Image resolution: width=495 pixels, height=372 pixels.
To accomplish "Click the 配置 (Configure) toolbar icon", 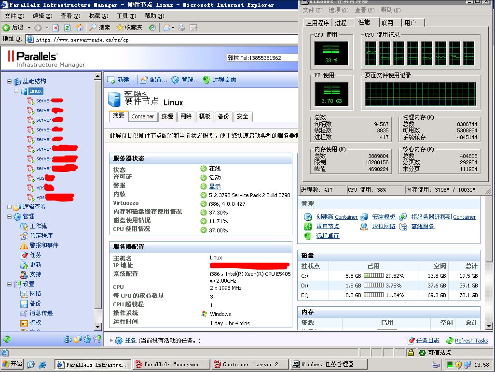I will (144, 80).
